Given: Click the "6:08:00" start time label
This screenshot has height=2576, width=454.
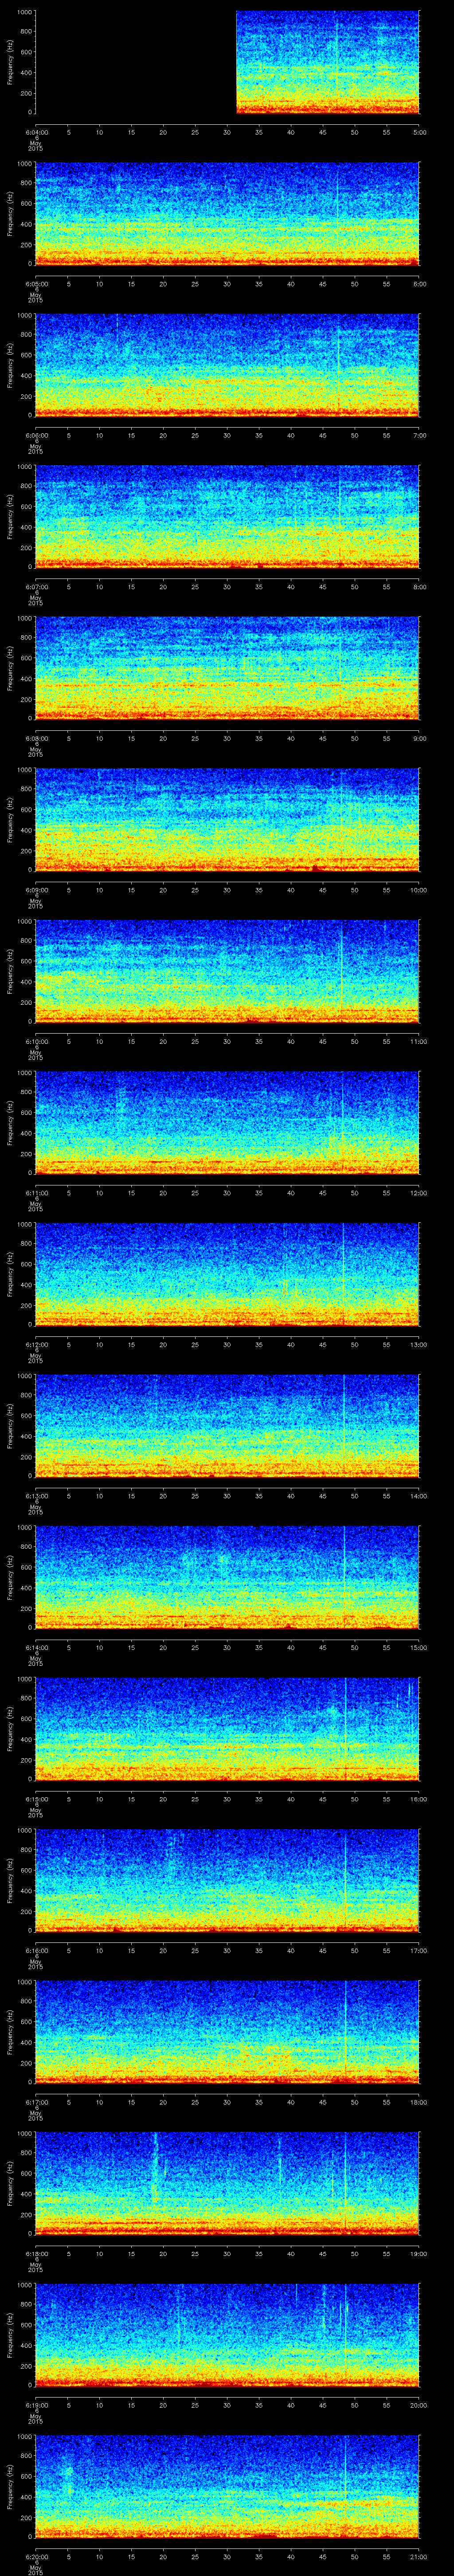Looking at the screenshot, I should [x=36, y=738].
